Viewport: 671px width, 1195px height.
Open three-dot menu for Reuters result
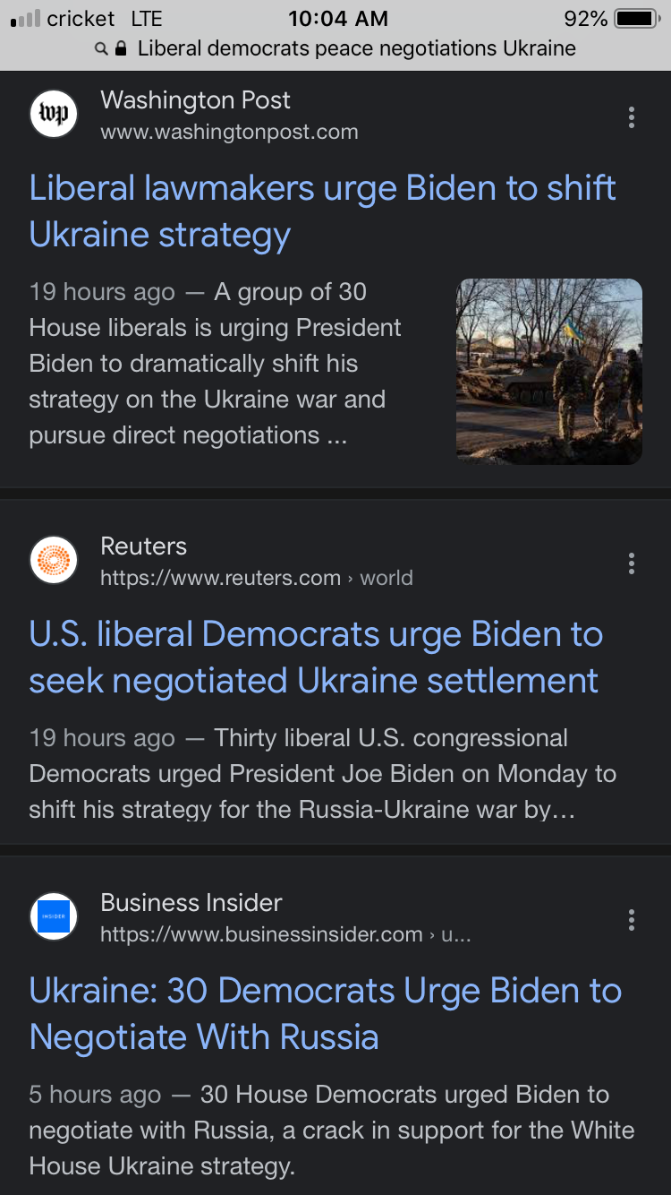(632, 563)
